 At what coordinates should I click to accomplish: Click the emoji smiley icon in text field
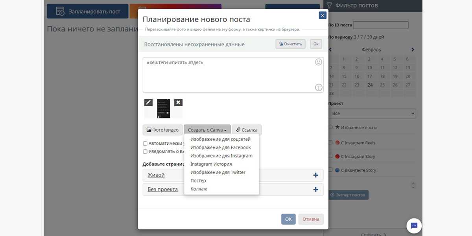tap(319, 62)
